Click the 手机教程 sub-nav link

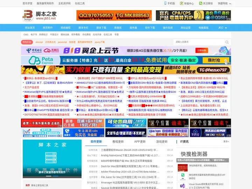(x=86, y=35)
